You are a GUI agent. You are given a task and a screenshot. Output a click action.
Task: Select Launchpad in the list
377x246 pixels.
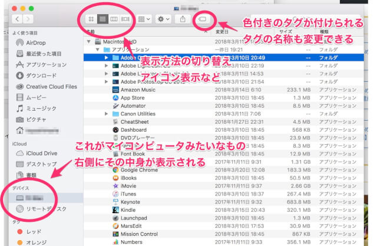134,218
